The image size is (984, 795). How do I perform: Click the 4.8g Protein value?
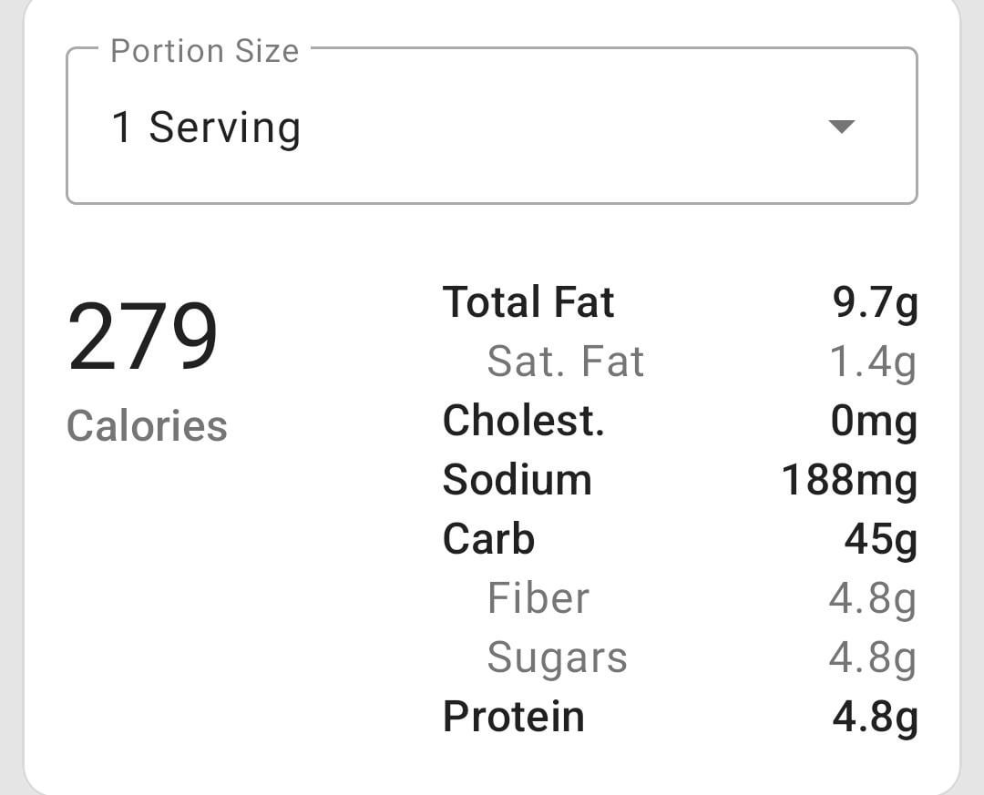click(875, 718)
